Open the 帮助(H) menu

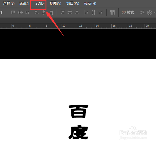click(x=90, y=4)
